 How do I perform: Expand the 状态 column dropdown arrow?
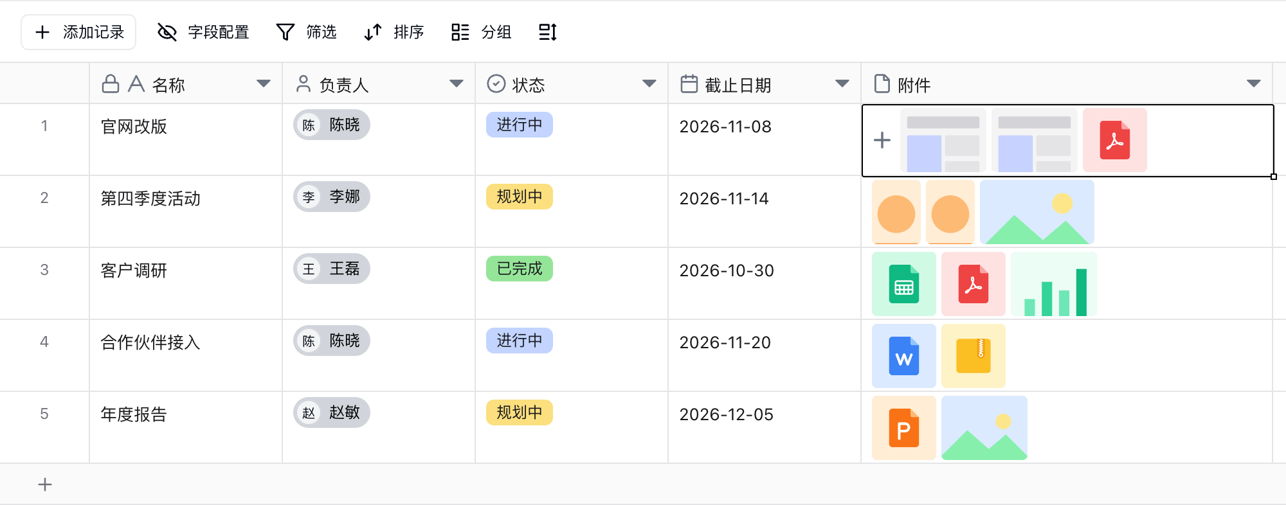pos(649,84)
